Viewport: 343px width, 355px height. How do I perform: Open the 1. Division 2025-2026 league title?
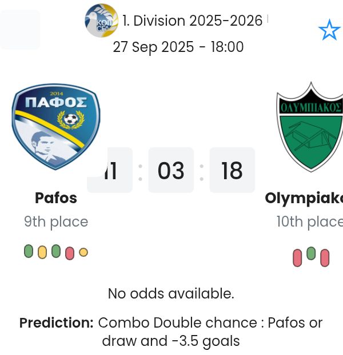click(x=192, y=21)
